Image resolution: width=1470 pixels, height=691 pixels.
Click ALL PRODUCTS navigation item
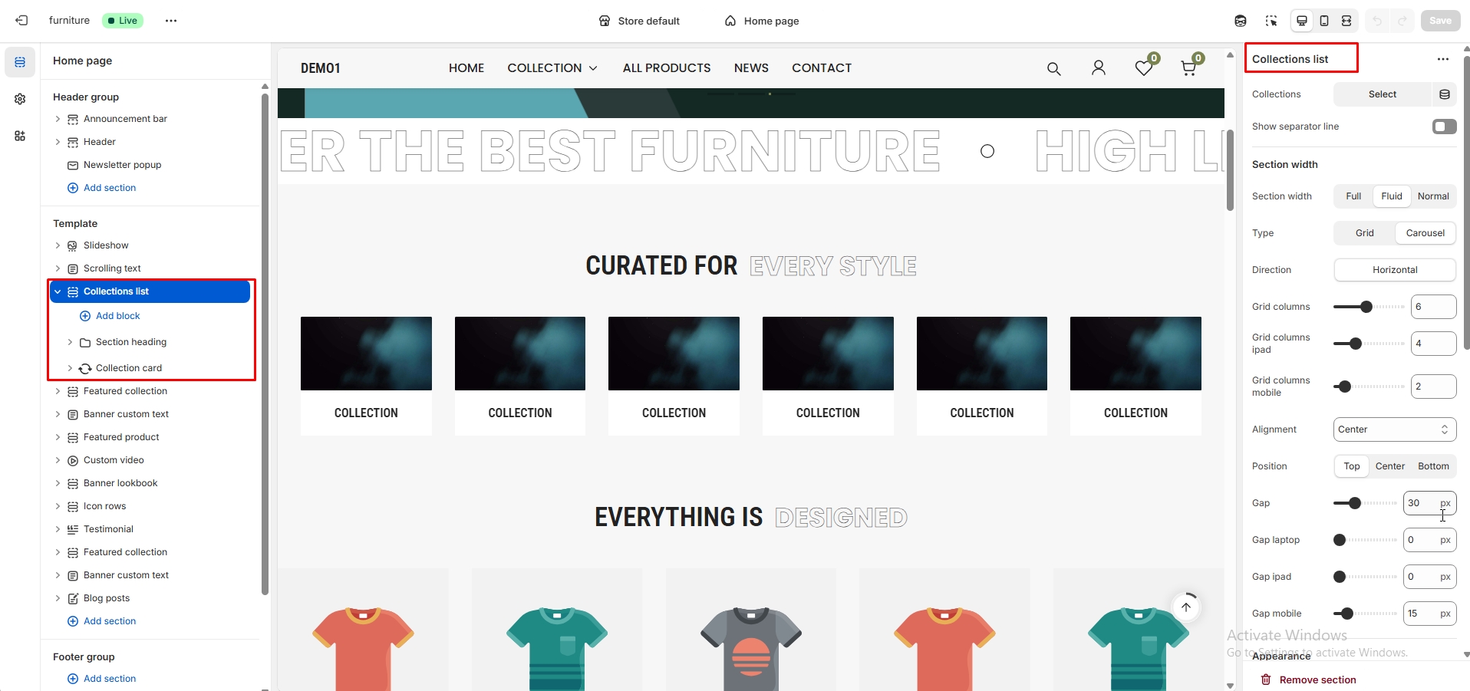coord(666,68)
